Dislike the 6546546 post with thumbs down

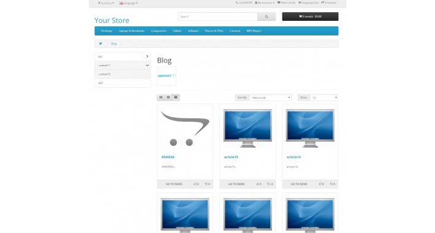coord(208,184)
